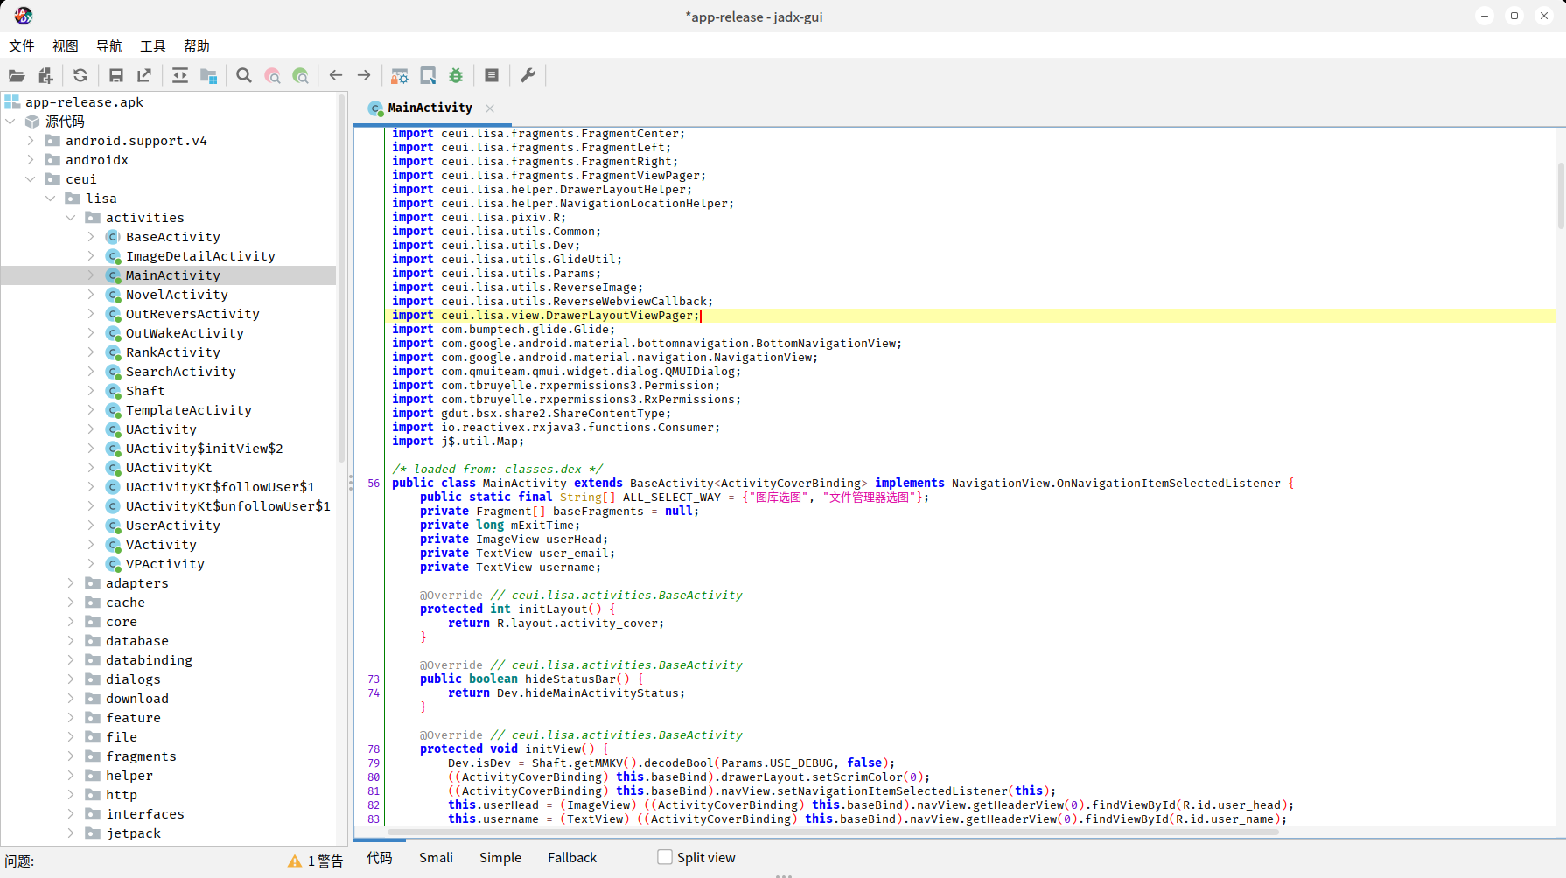This screenshot has width=1566, height=878.
Task: Select app-release.apk root node
Action: point(84,102)
